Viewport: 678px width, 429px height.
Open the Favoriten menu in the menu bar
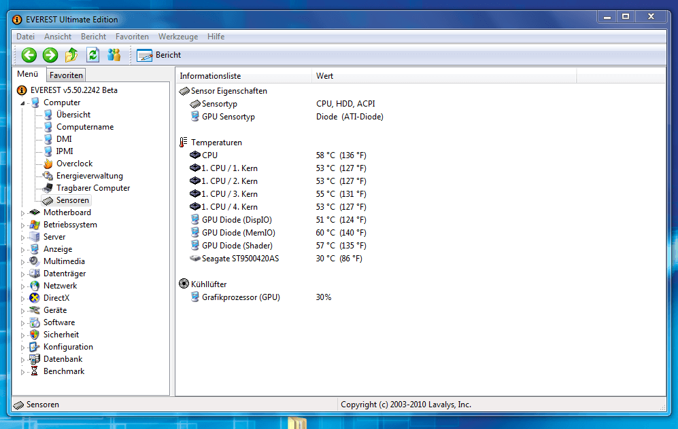132,37
